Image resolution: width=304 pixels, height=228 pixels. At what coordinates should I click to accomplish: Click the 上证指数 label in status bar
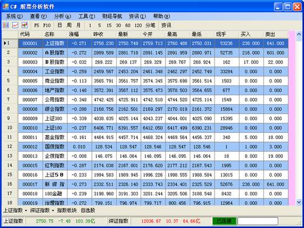click(13, 221)
